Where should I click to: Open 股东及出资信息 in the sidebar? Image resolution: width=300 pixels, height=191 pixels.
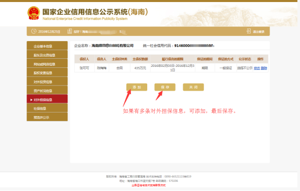[47, 55]
